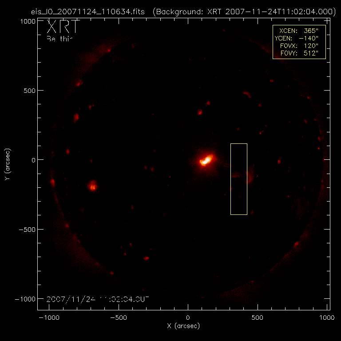
Task: Click the brightest active region near disk center
Action: (206, 160)
